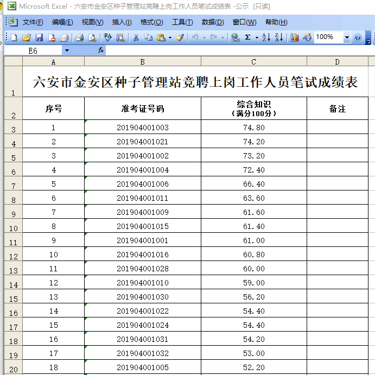The width and height of the screenshot is (375, 375).
Task: Click into the formula bar
Action: pos(240,50)
